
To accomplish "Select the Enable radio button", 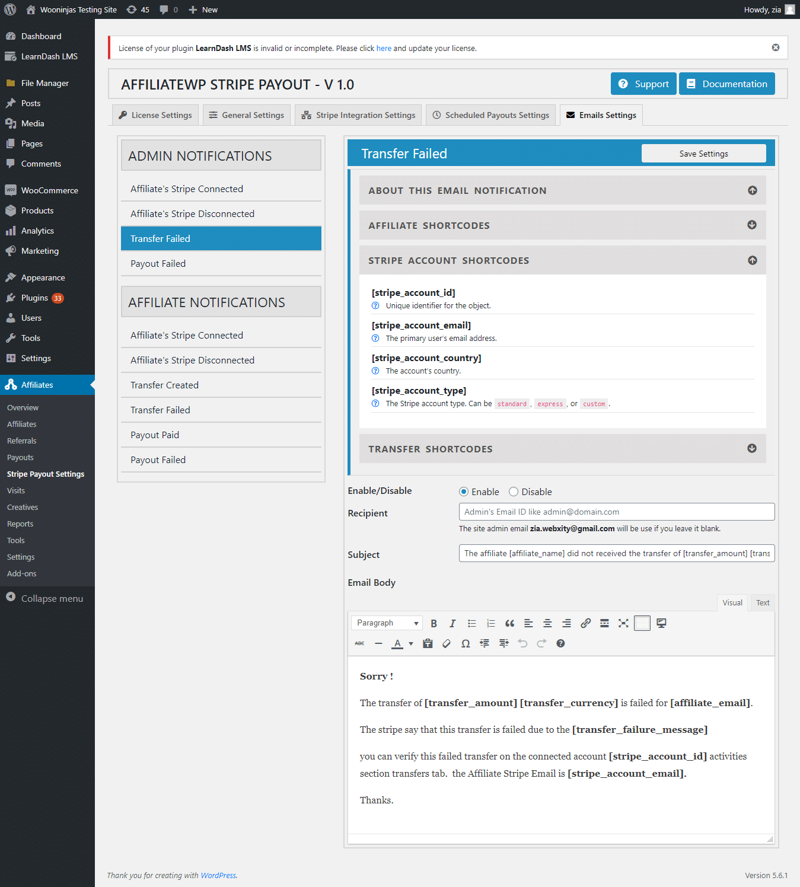I will (464, 492).
